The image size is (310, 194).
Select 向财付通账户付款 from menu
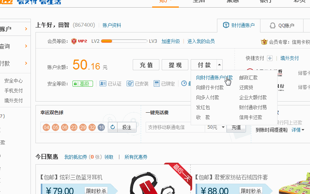coord(214,78)
